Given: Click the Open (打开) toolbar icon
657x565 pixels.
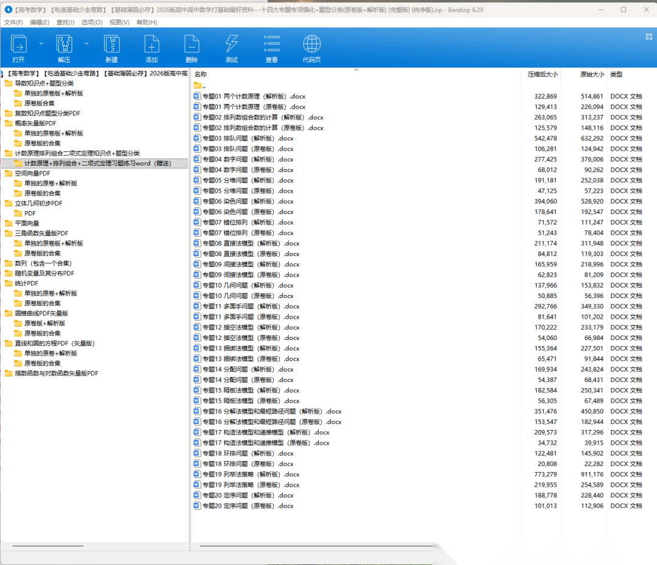Looking at the screenshot, I should point(19,44).
